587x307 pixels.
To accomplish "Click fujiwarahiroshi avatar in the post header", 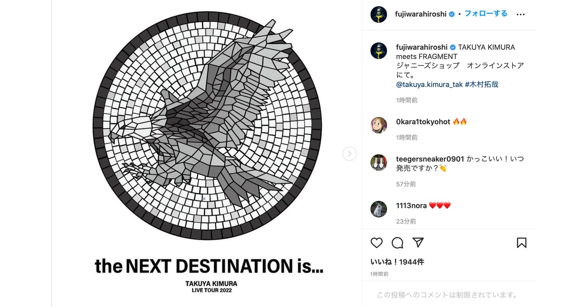I will pos(379,15).
